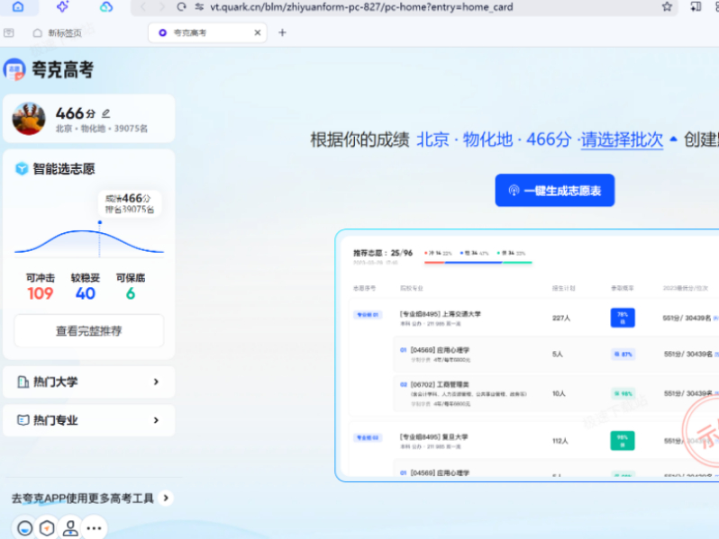Click the 热门大学 building icon

click(x=23, y=382)
